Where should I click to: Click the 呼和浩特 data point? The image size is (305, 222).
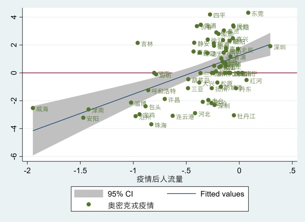coord(148,90)
